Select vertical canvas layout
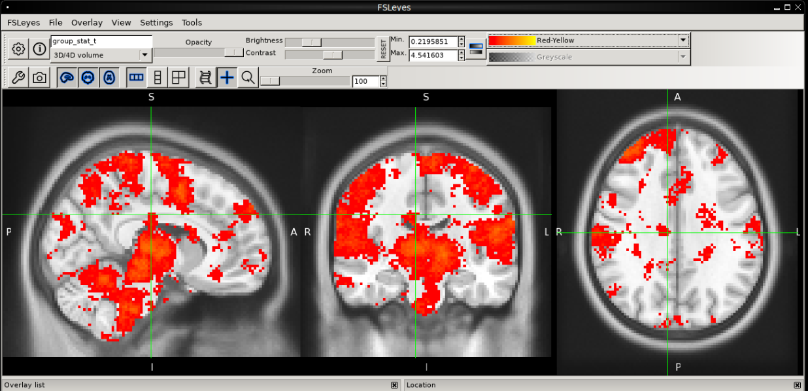Viewport: 808px width, 391px height. click(157, 78)
